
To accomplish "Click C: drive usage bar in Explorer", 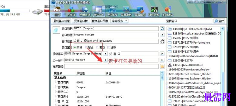I will click(15, 11).
